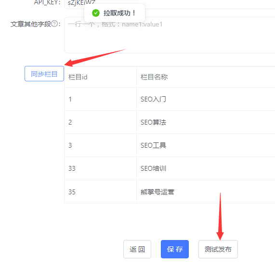This screenshot has height=266, width=275.
Task: Click the 同步栏目 sync button
Action: click(x=44, y=74)
